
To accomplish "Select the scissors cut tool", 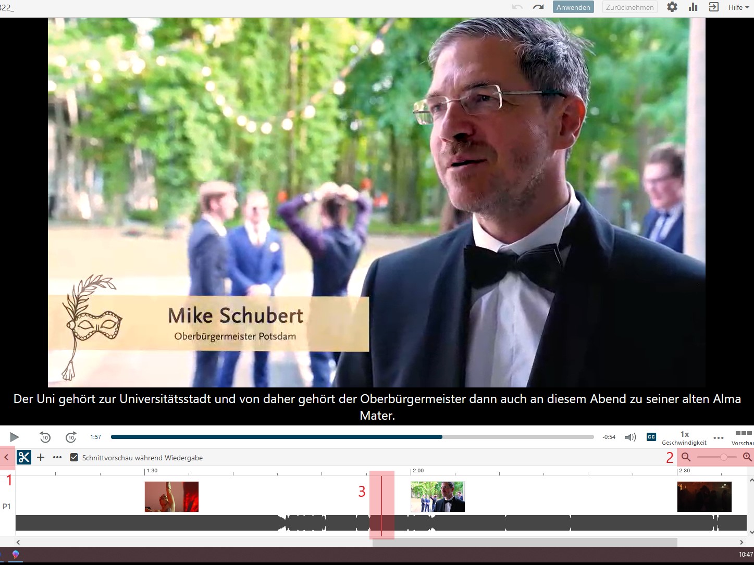I will pyautogui.click(x=24, y=457).
